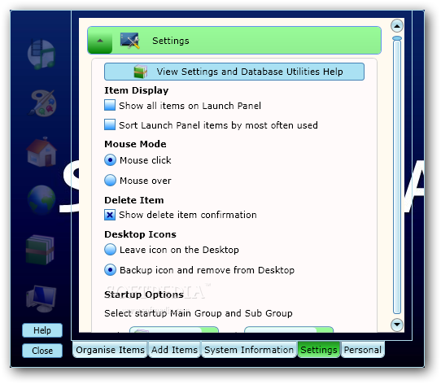Click the book icon on help banner
Viewport: 441px width, 384px height.
(140, 72)
